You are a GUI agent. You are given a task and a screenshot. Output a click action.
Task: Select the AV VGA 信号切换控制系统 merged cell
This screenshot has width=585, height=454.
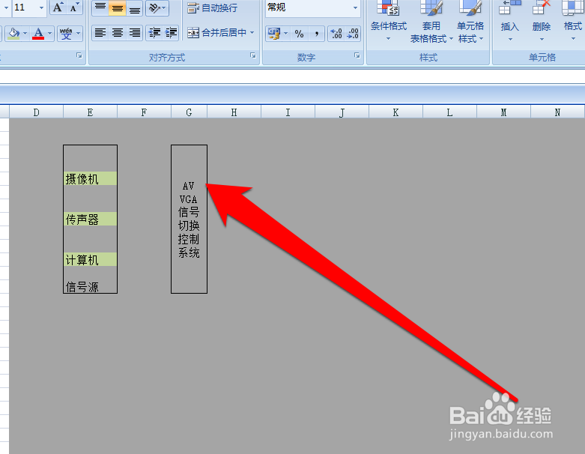click(190, 219)
